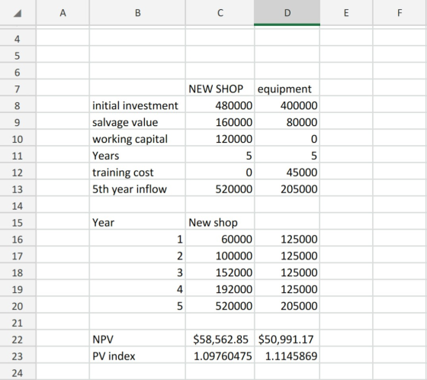Select column F header

400,12
